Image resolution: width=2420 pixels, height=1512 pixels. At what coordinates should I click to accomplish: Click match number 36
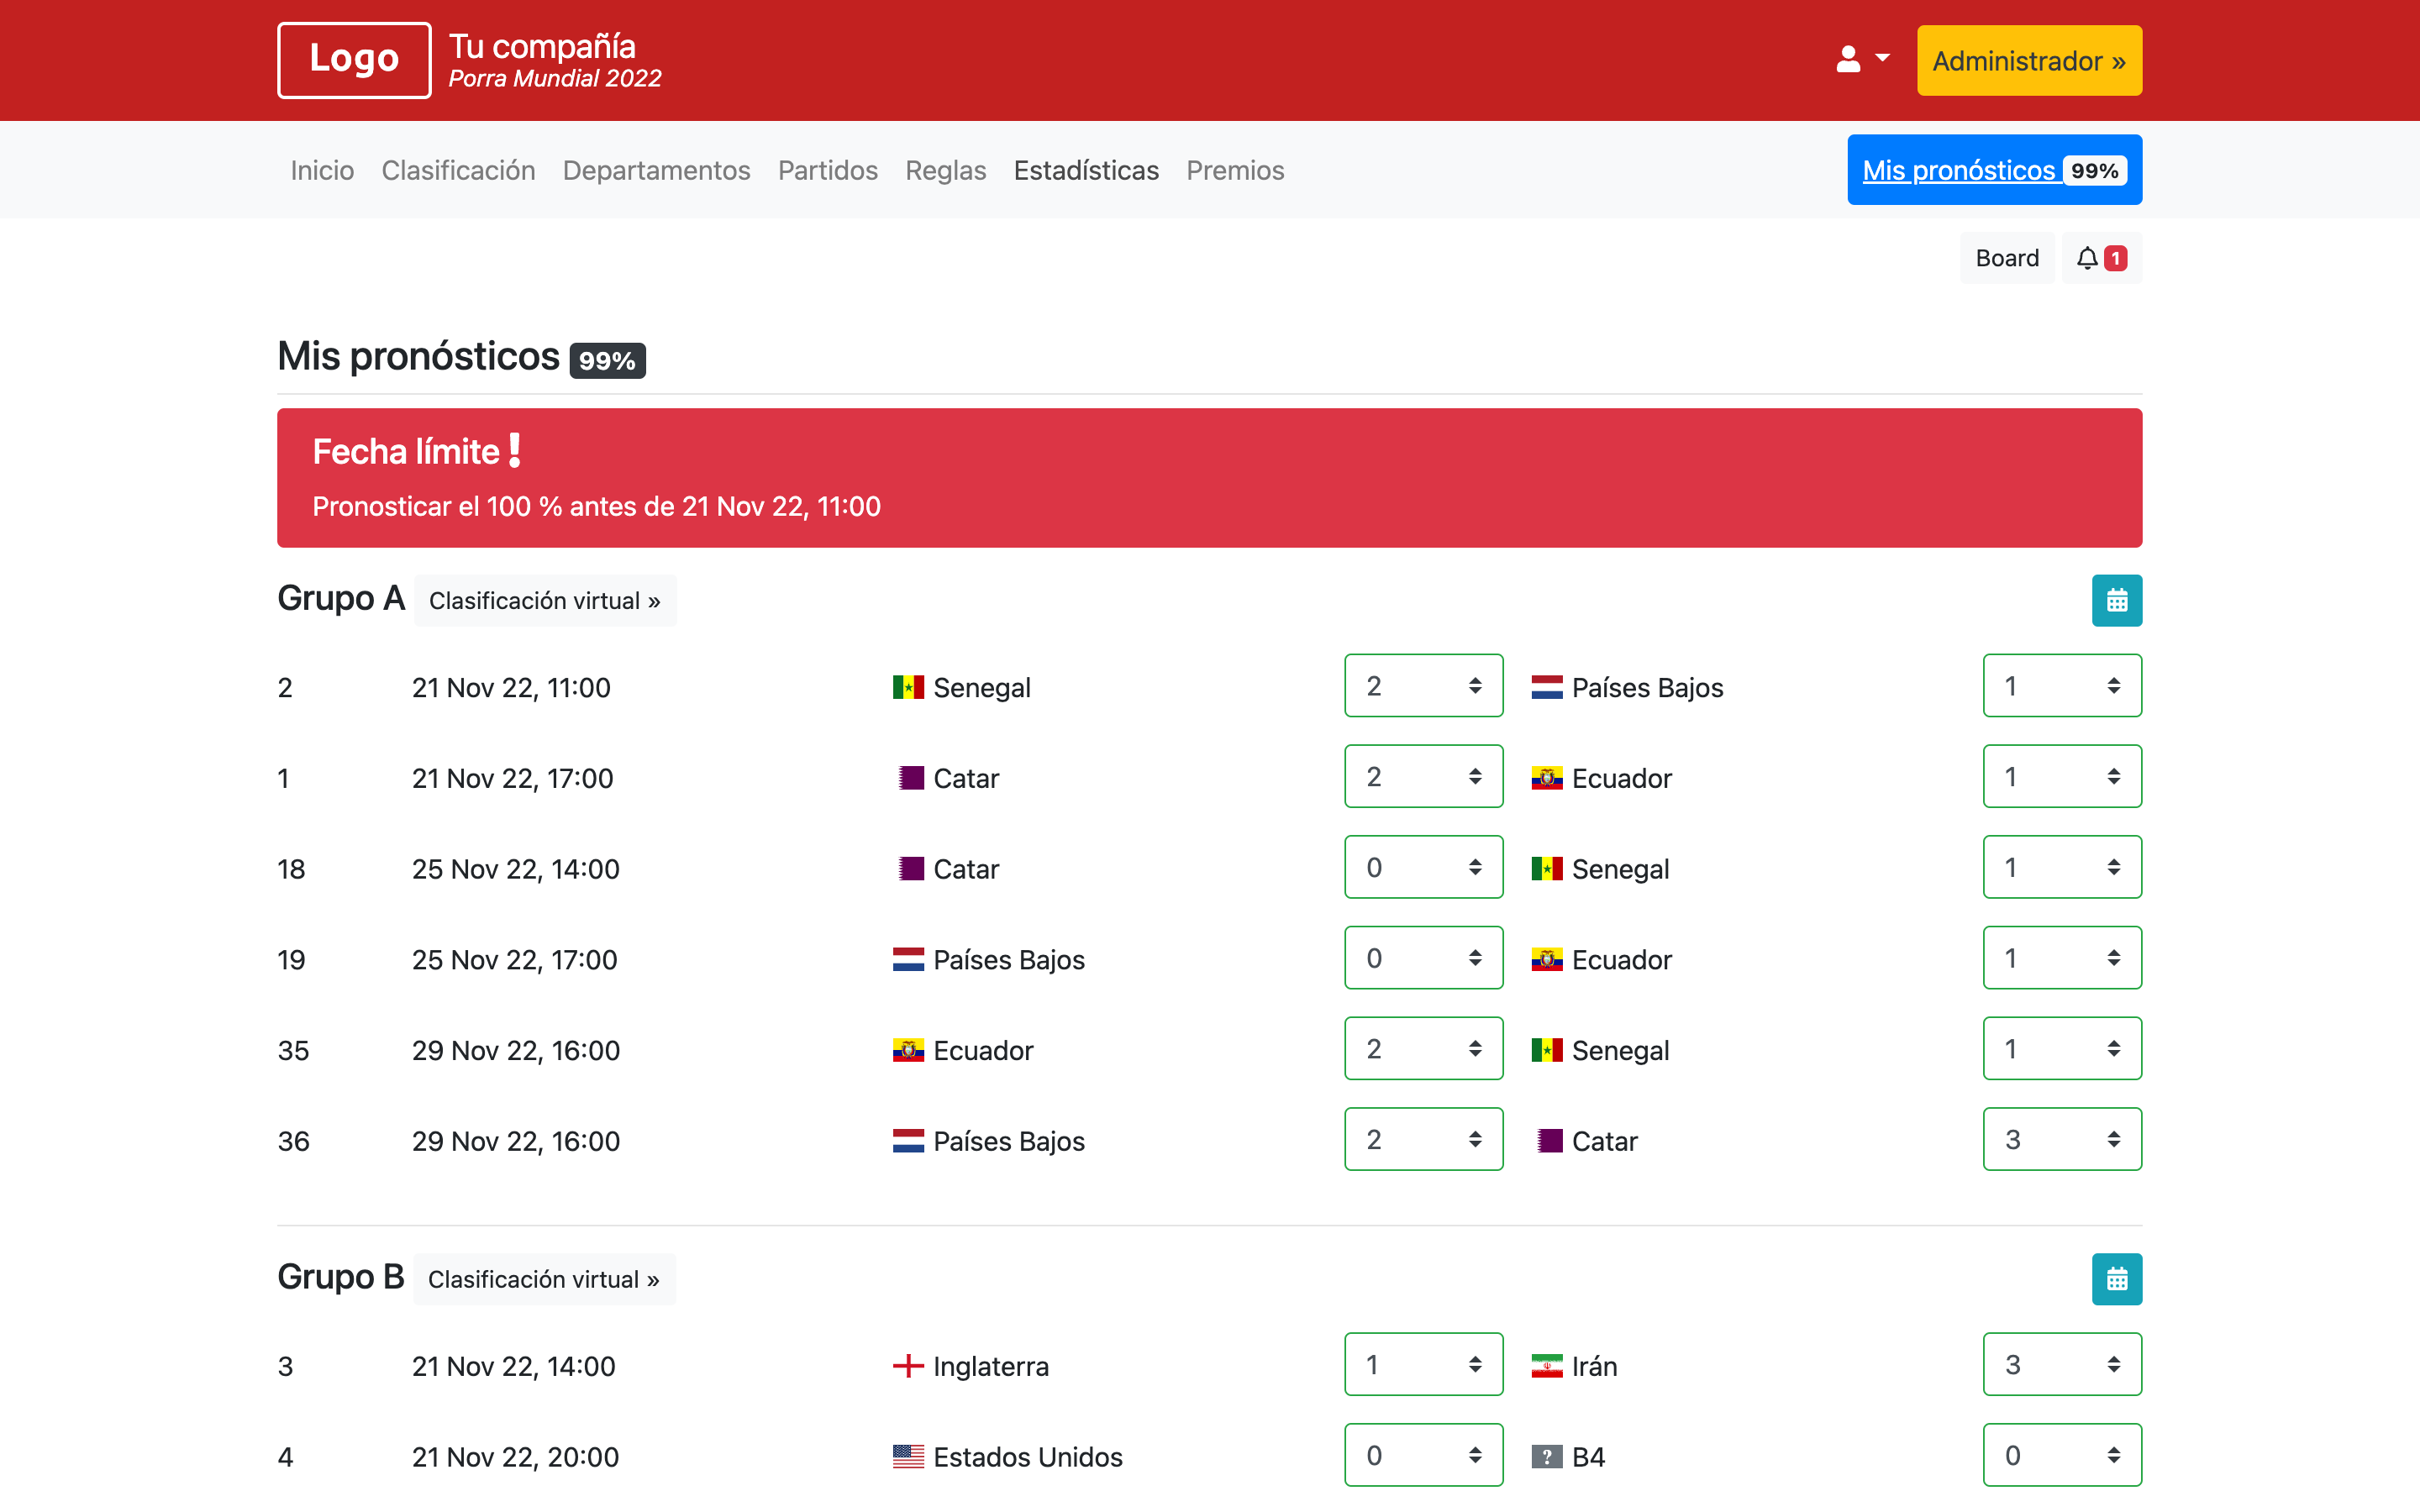coord(294,1141)
